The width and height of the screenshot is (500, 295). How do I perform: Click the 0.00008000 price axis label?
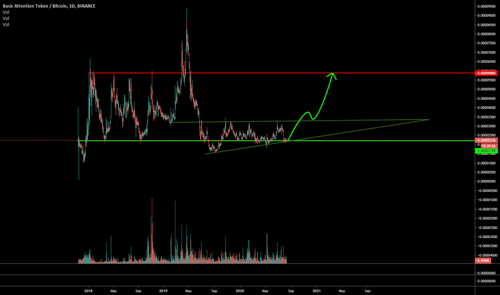(x=487, y=34)
